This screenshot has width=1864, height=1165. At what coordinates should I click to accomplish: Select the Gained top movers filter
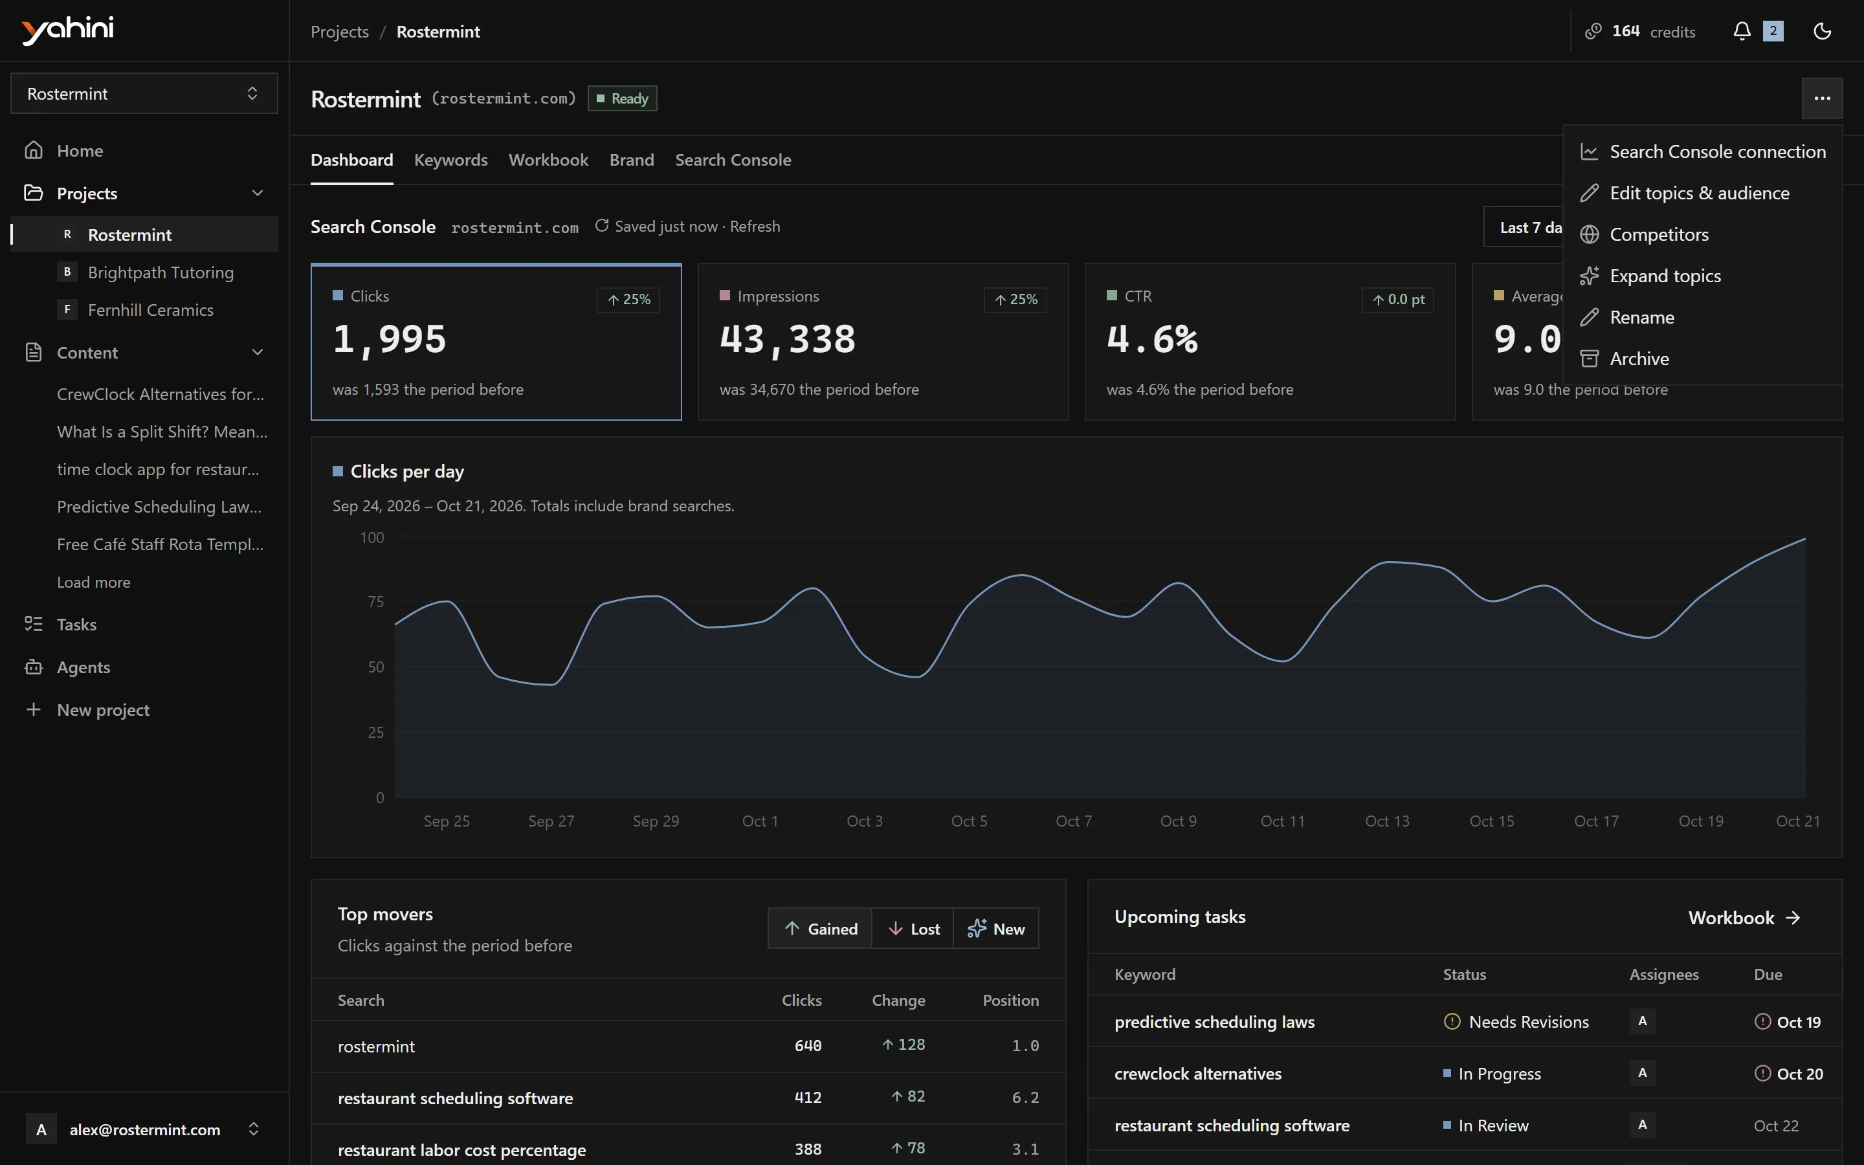point(820,929)
